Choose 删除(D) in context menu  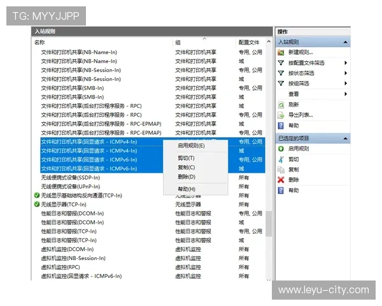187,177
